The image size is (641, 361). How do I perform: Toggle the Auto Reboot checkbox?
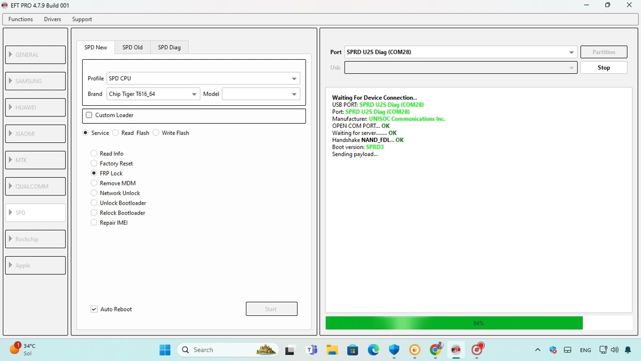point(94,309)
